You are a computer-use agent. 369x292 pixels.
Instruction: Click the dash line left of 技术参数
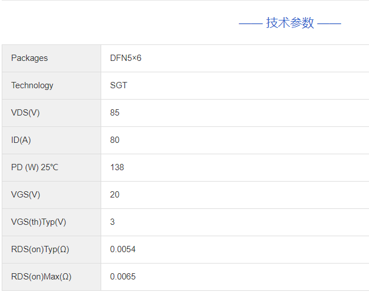pos(250,23)
